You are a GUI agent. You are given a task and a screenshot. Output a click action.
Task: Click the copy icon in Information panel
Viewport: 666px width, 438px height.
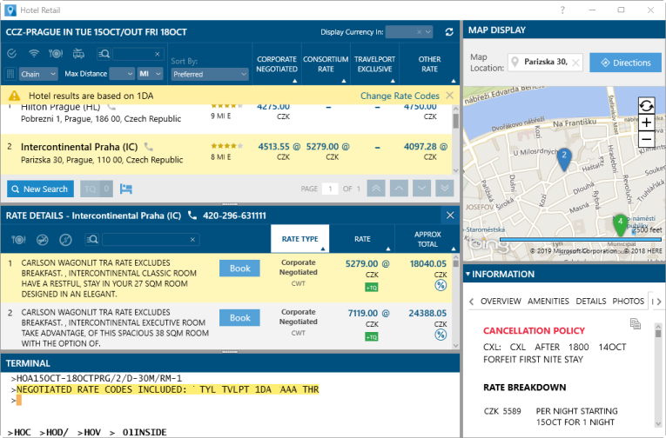pyautogui.click(x=636, y=323)
